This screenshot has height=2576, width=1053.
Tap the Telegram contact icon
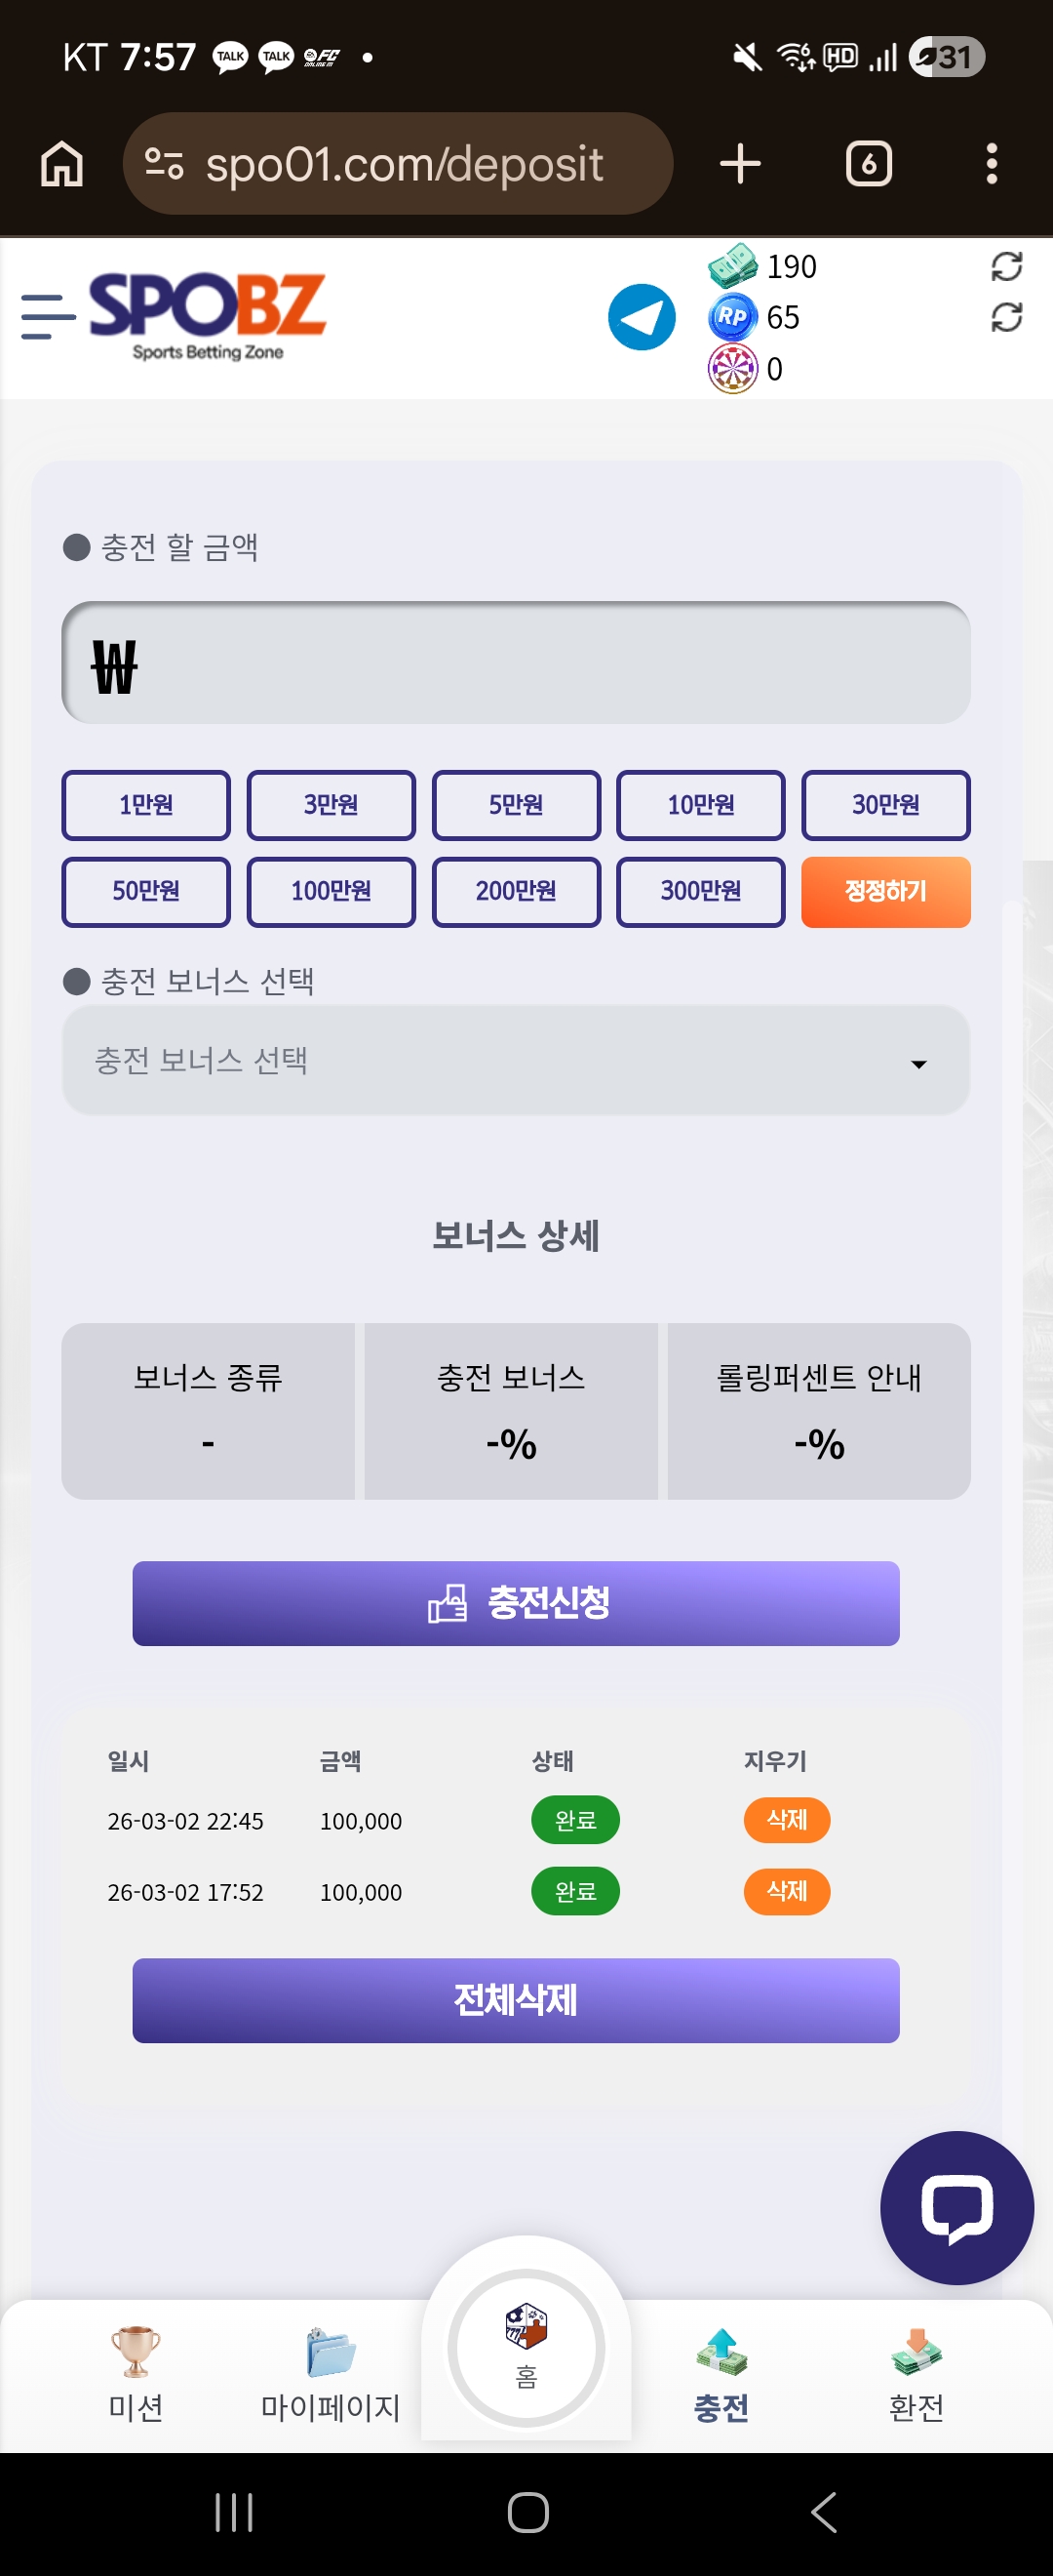click(x=642, y=317)
